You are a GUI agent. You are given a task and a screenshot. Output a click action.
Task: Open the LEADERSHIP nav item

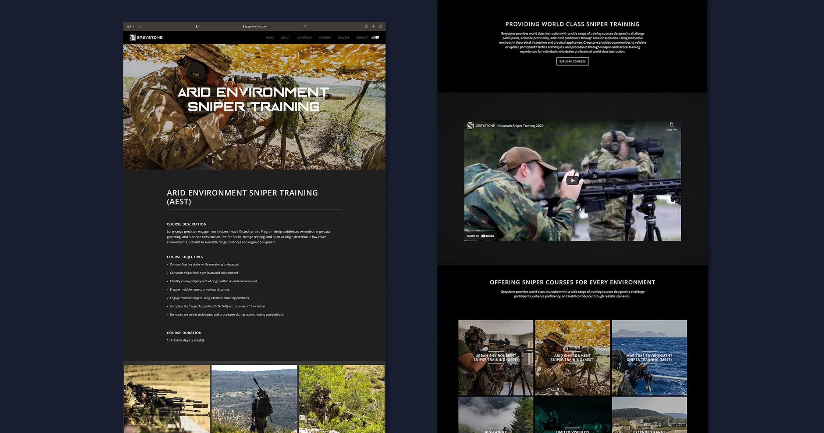[305, 37]
